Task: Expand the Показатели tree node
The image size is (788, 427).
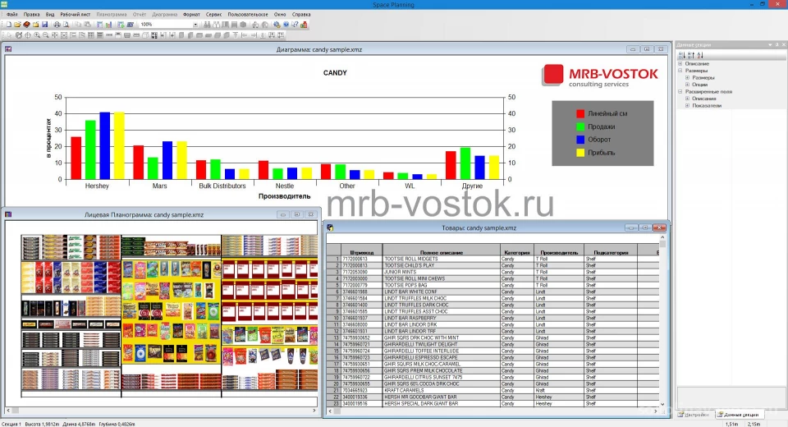Action: click(688, 106)
